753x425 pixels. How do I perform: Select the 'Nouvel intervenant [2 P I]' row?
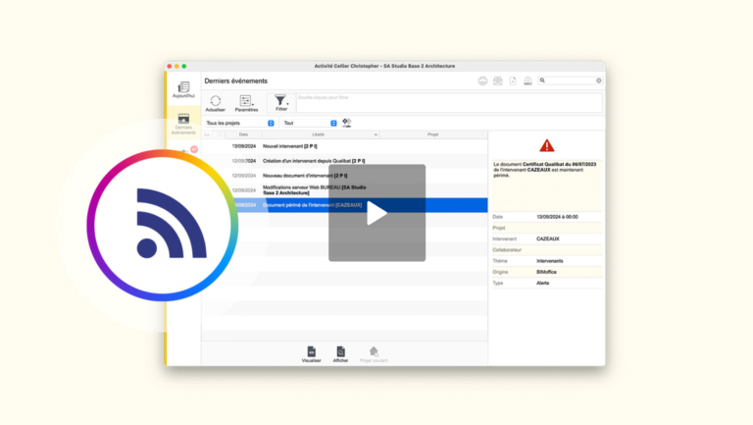345,146
